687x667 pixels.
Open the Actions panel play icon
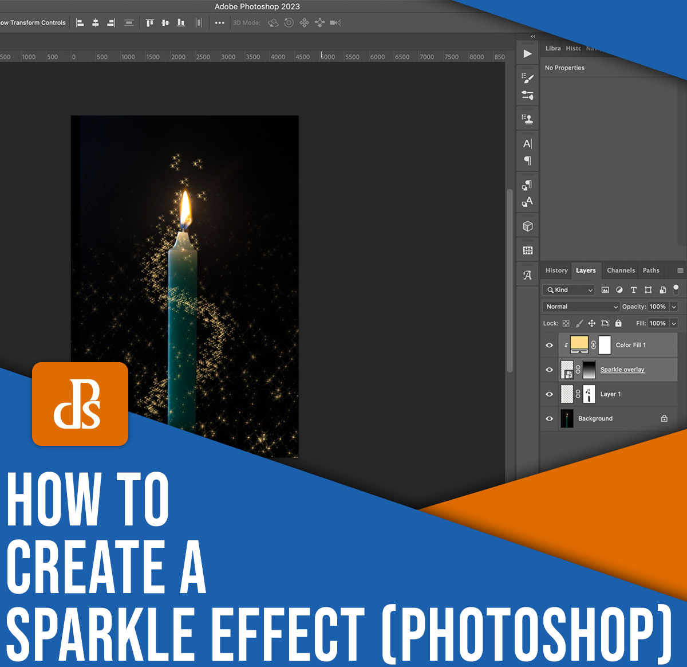coord(528,54)
